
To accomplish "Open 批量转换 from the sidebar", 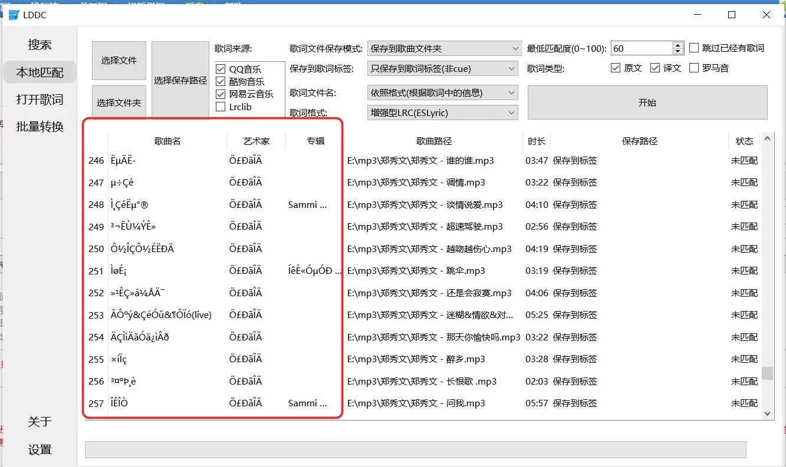I will (40, 127).
